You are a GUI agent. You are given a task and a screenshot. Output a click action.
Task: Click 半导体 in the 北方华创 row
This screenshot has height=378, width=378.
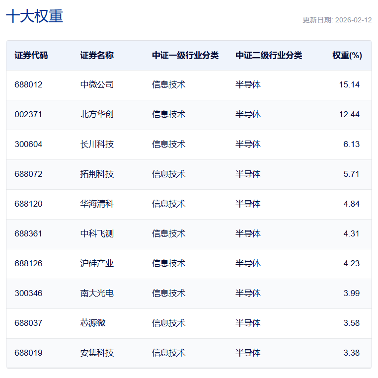click(248, 114)
